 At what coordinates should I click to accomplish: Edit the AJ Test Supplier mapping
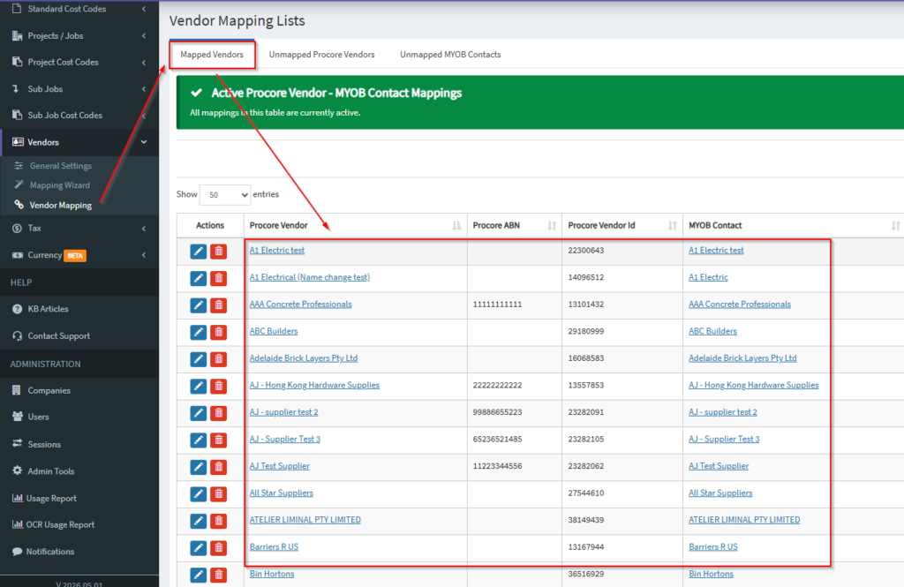(x=199, y=467)
